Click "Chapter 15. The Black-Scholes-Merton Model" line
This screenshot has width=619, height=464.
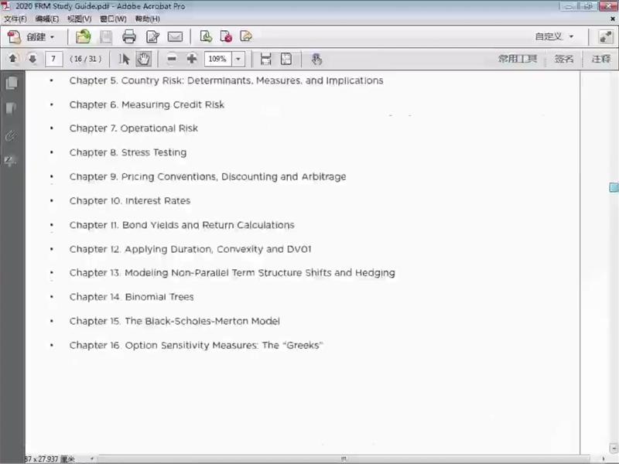(x=175, y=321)
